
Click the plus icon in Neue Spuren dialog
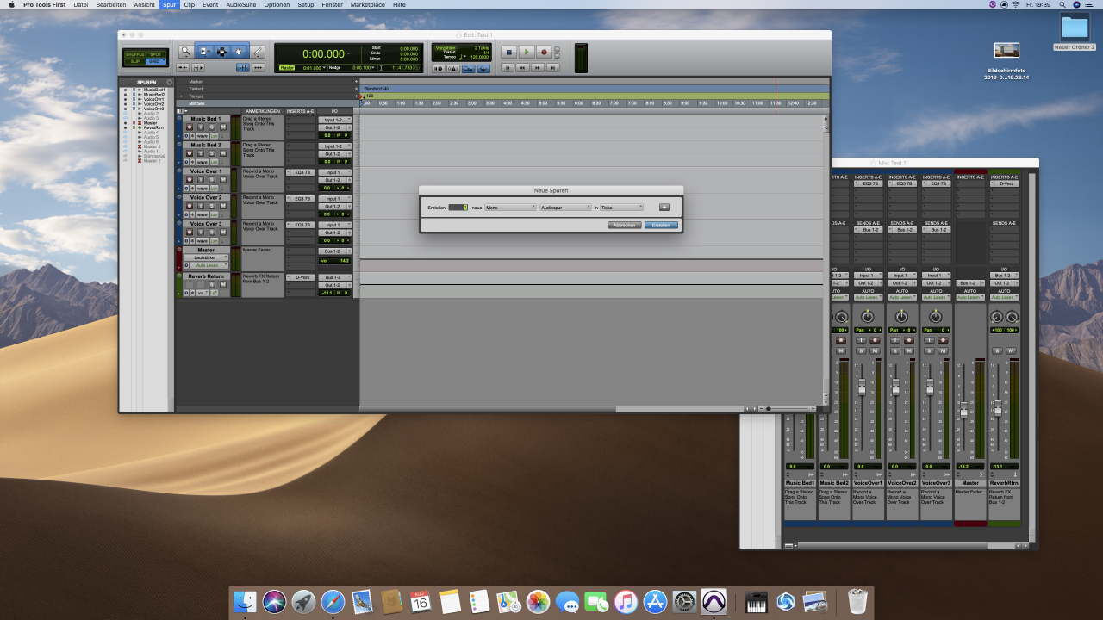point(664,208)
